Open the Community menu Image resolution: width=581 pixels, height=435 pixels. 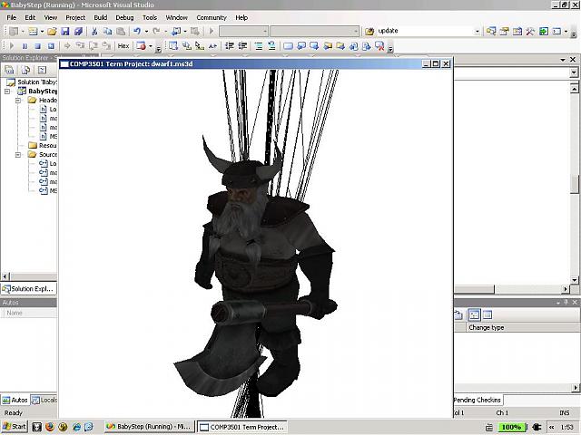[212, 17]
